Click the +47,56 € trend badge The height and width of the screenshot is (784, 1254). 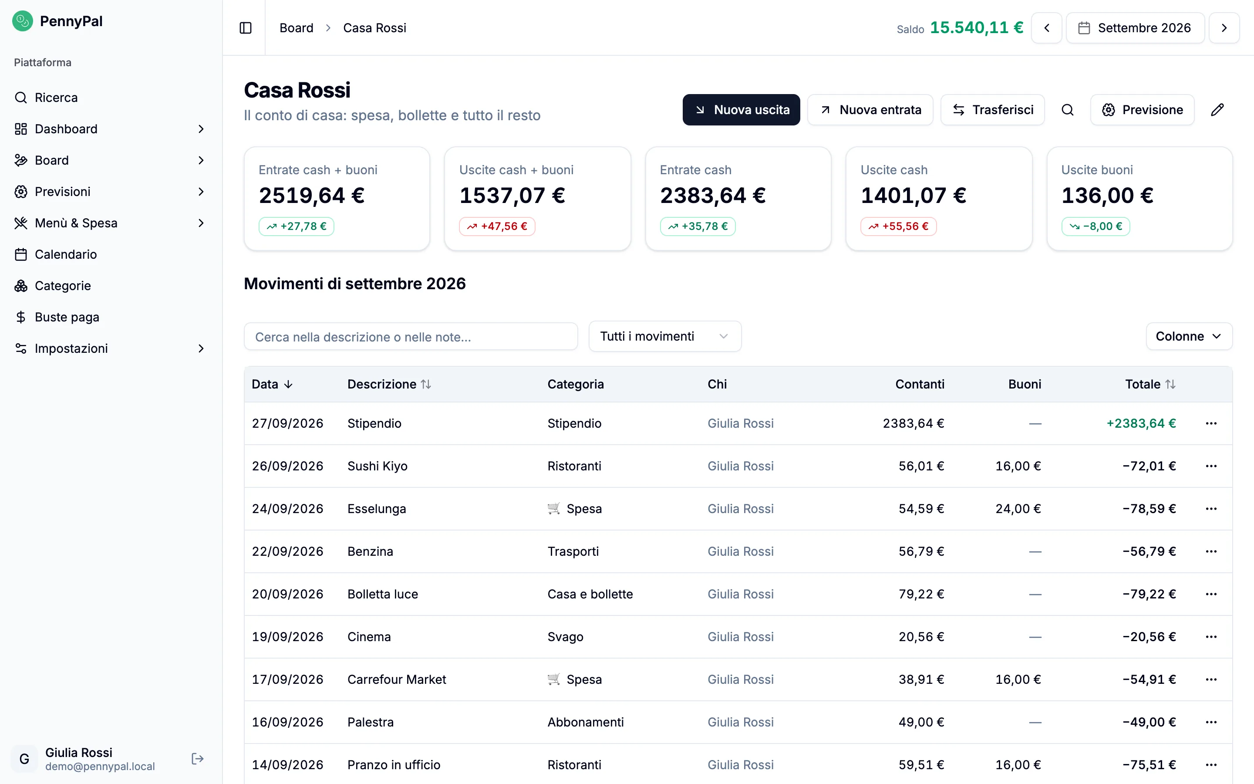coord(497,226)
